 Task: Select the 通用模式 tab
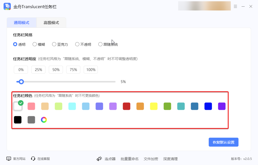coord(22,22)
